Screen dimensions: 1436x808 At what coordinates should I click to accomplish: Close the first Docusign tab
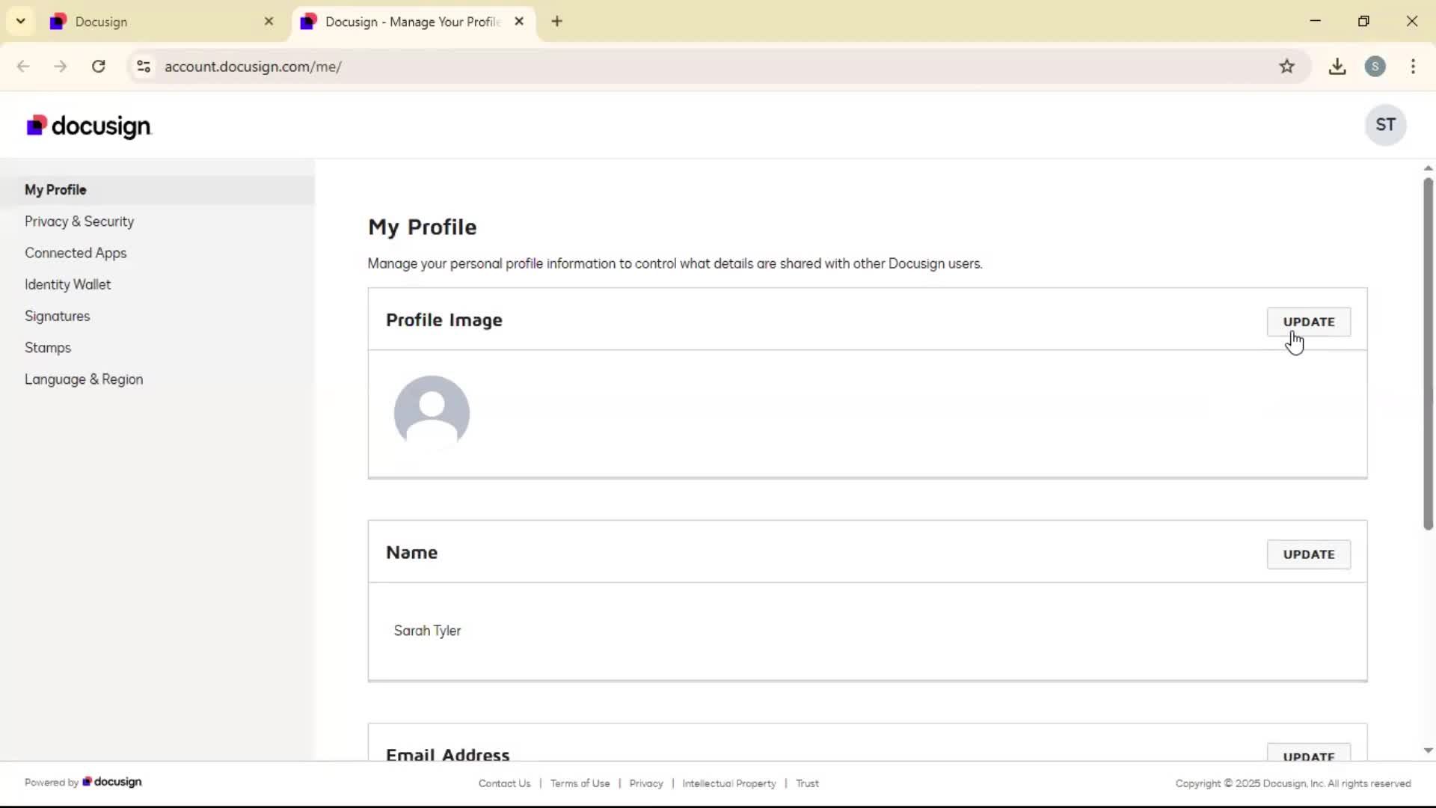coord(269,22)
